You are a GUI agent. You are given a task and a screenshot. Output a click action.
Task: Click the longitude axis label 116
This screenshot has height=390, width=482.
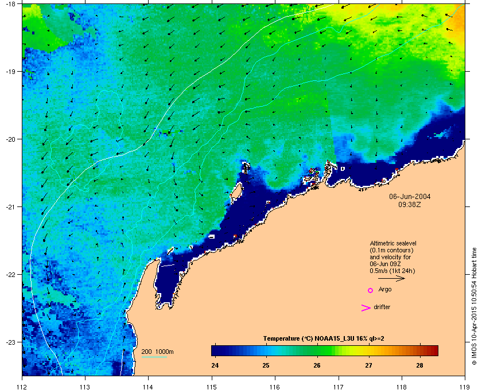pyautogui.click(x=275, y=387)
